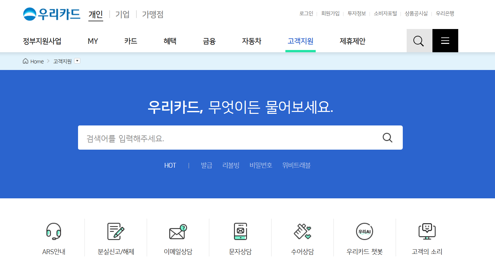This screenshot has height=268, width=495.
Task: Click the magnifier icon inside search box
Action: pyautogui.click(x=388, y=138)
